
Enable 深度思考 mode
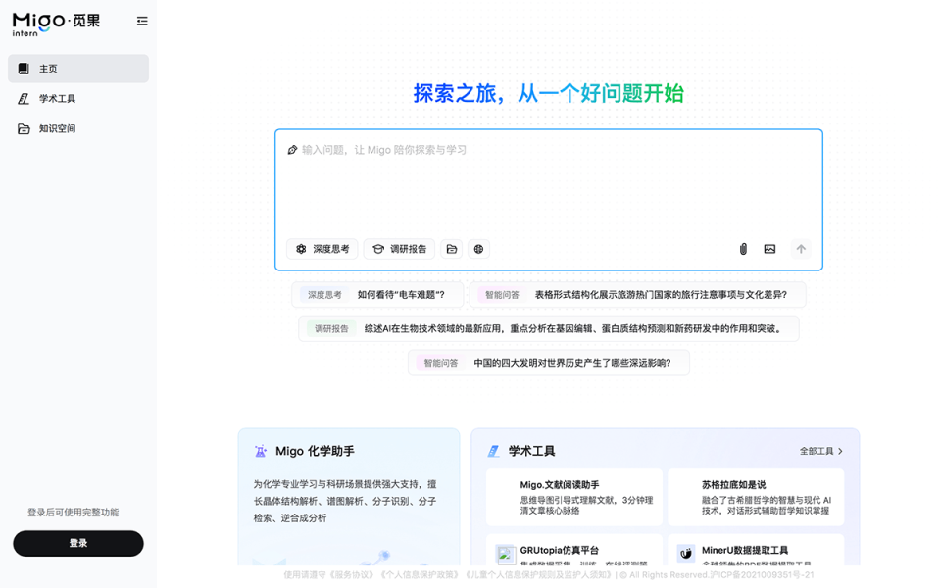click(321, 249)
